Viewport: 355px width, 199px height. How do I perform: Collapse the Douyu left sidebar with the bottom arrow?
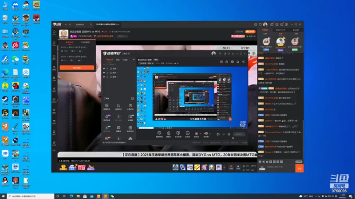[54, 150]
